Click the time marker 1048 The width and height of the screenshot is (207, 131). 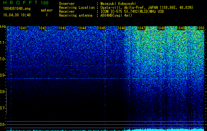point(161,28)
